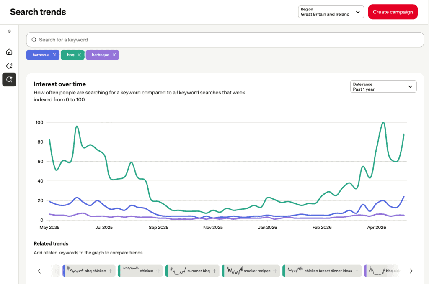Remove the barbecue keyword chip

(x=54, y=55)
